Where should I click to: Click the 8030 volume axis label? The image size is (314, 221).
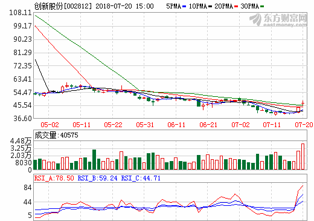[24, 163]
